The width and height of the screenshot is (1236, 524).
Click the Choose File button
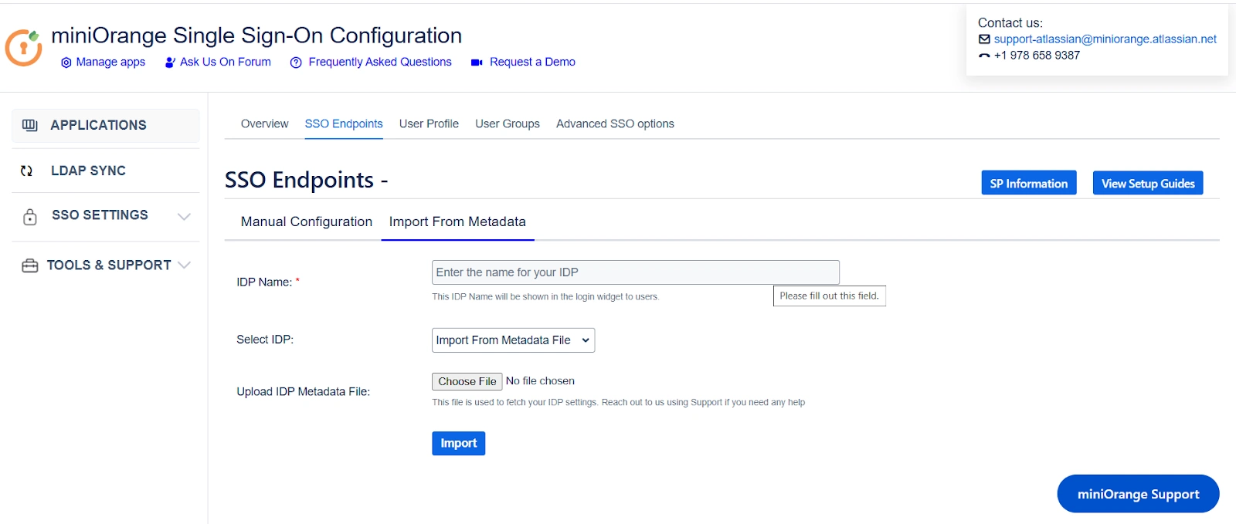[467, 381]
